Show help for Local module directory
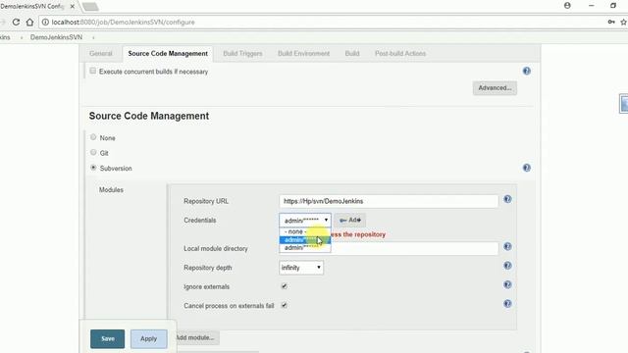This screenshot has height=353, width=628. (x=507, y=246)
